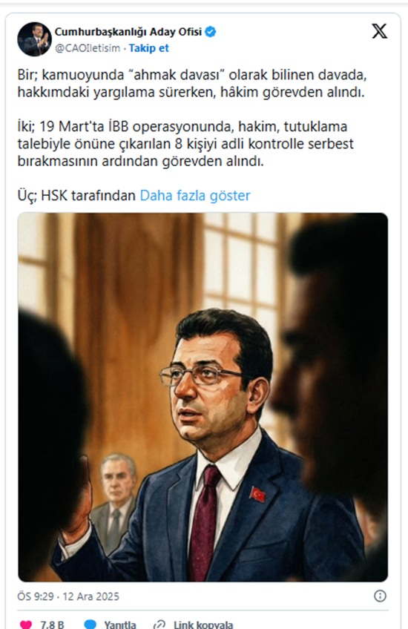The image size is (408, 629).
Task: Click the 12 Ara 2025 date
Action: click(x=91, y=596)
